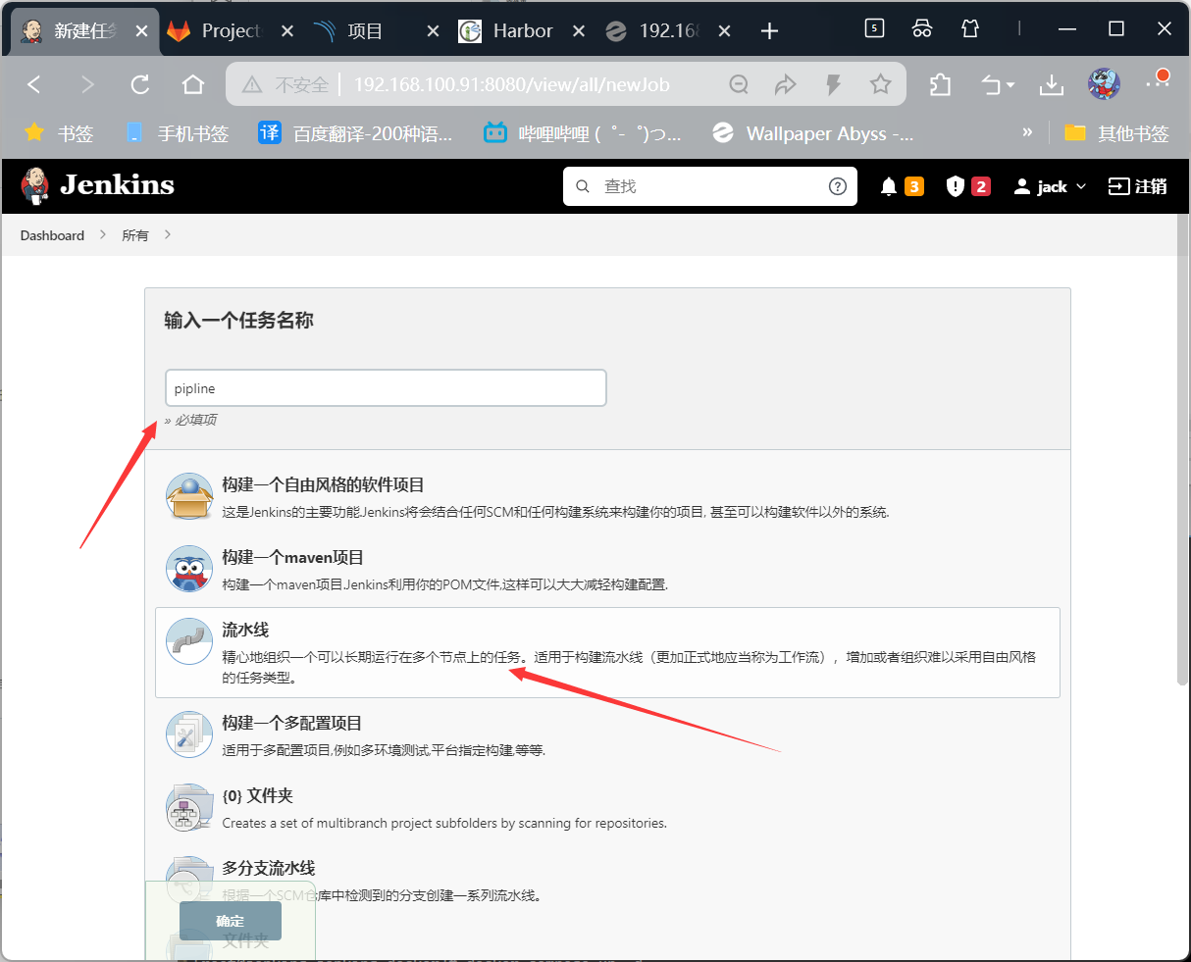
Task: Click the pipeline pipe icon
Action: [189, 641]
